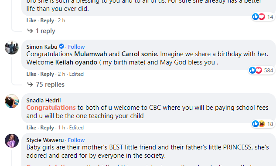
Task: Expand the 75 replies thread
Action: pos(46,85)
